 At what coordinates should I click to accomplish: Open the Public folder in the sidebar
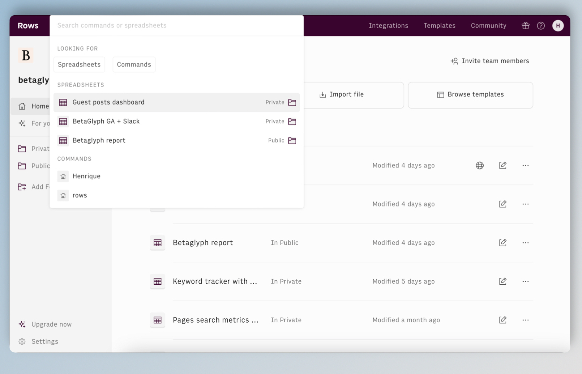[33, 166]
